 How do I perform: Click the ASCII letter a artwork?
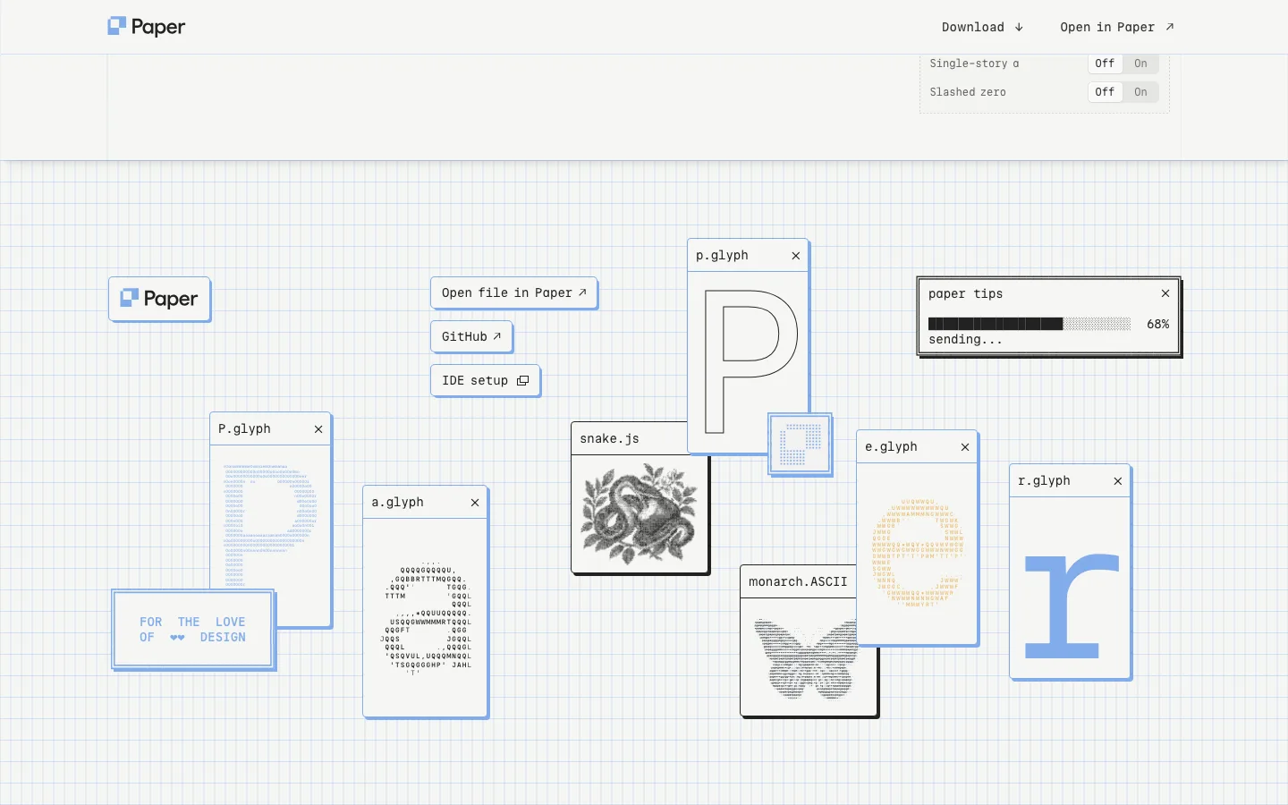pyautogui.click(x=428, y=617)
